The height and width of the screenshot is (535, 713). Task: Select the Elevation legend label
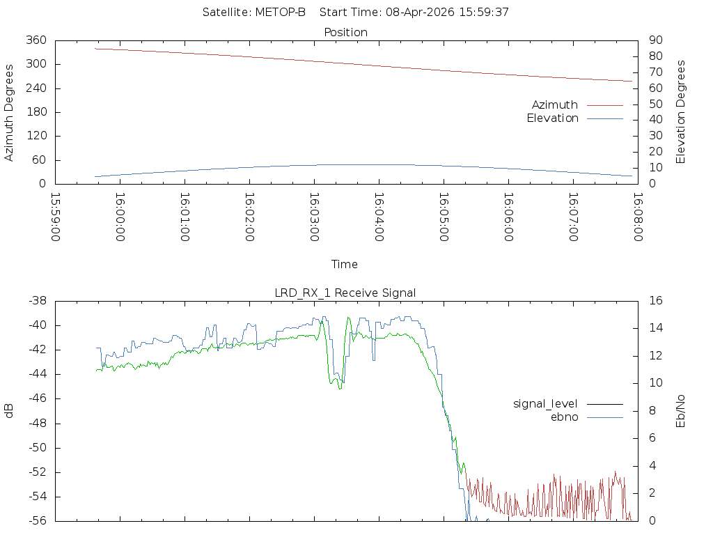552,118
